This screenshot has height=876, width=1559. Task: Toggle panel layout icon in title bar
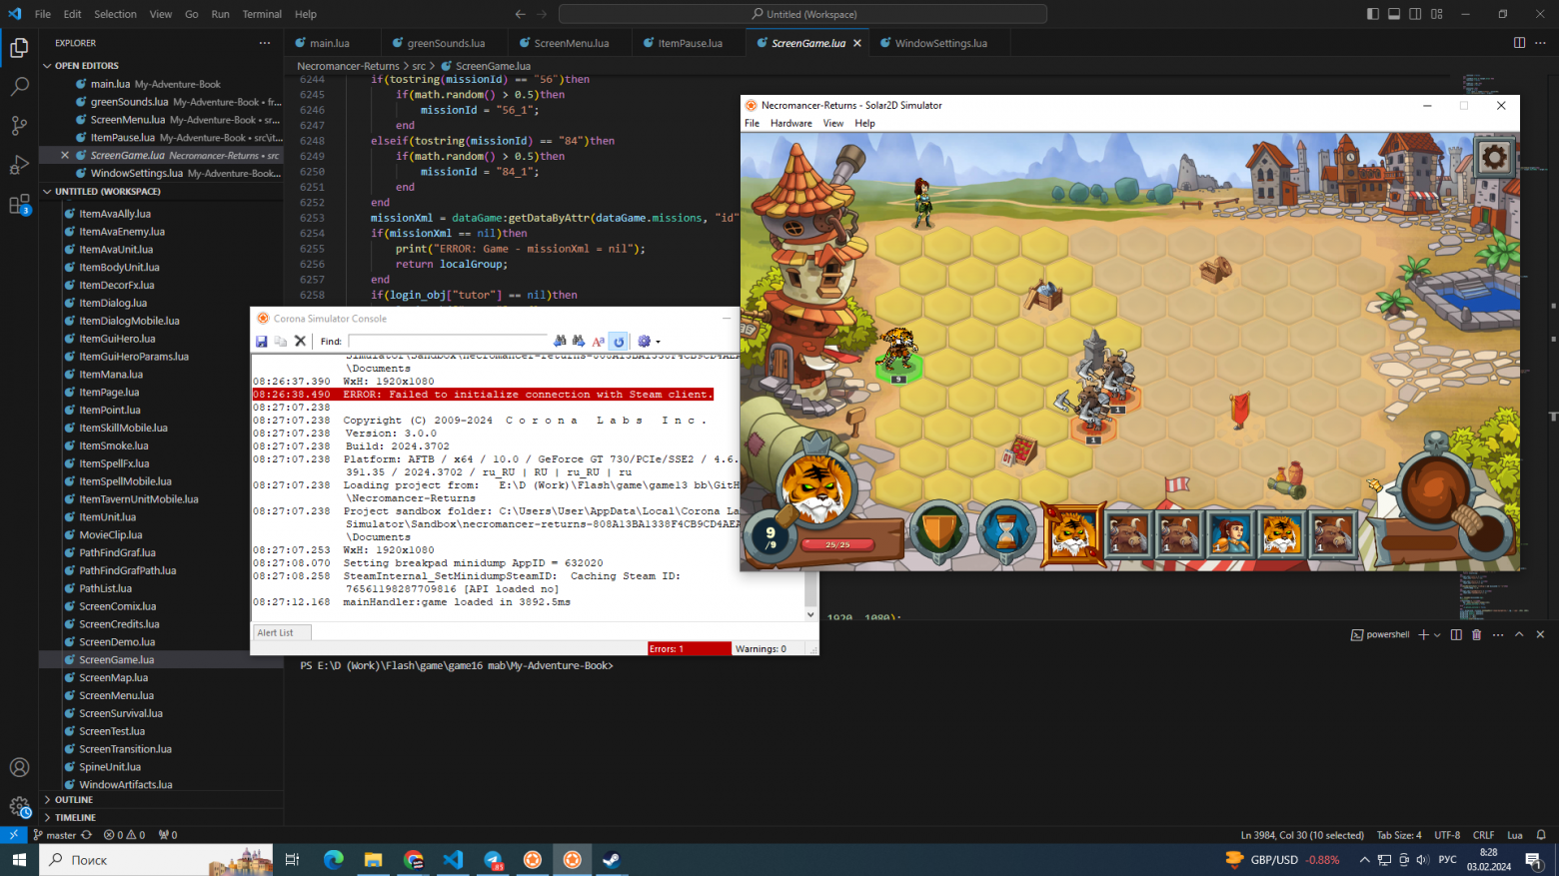(x=1394, y=14)
